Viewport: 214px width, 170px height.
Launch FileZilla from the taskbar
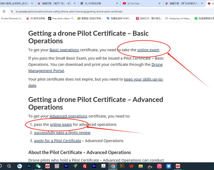[x=85, y=166]
